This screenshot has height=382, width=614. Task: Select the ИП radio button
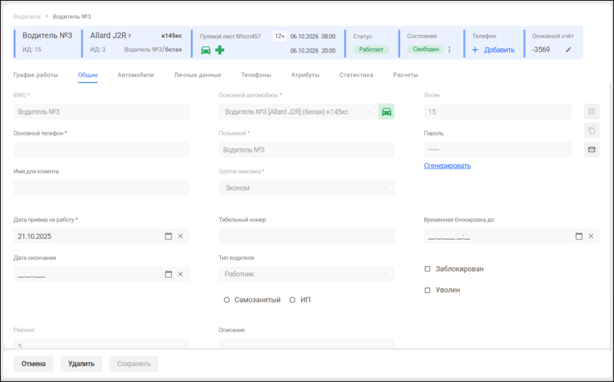[x=292, y=300]
